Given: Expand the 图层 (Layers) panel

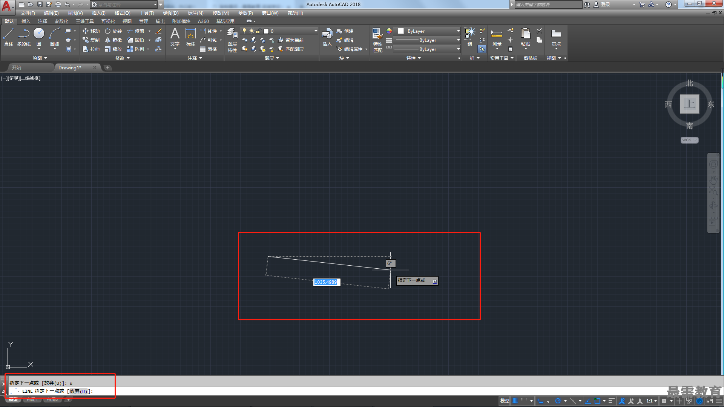Looking at the screenshot, I should 272,58.
